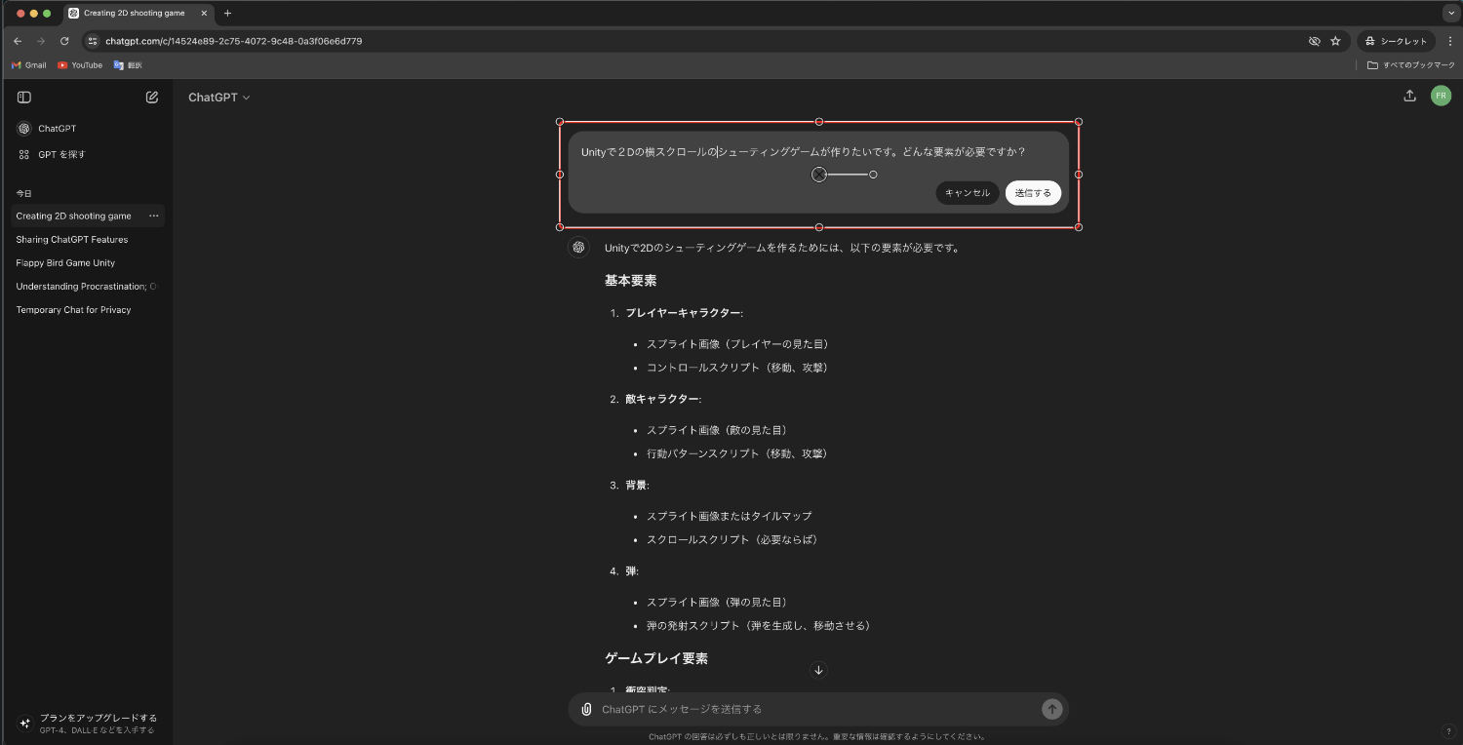Click in the edited Unity message text
This screenshot has width=1463, height=745.
(x=803, y=152)
